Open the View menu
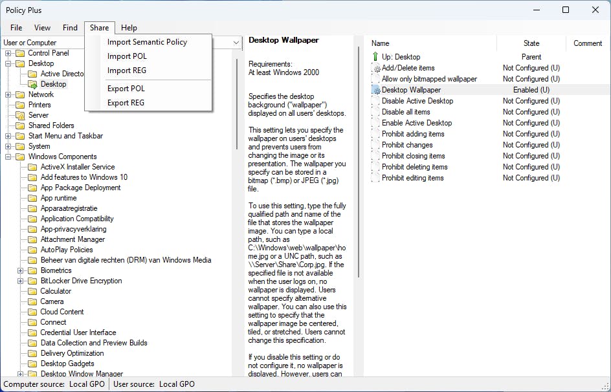The height and width of the screenshot is (392, 611). (x=42, y=28)
